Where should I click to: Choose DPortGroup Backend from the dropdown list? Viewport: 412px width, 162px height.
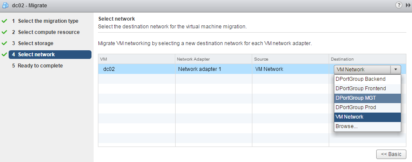coord(367,79)
